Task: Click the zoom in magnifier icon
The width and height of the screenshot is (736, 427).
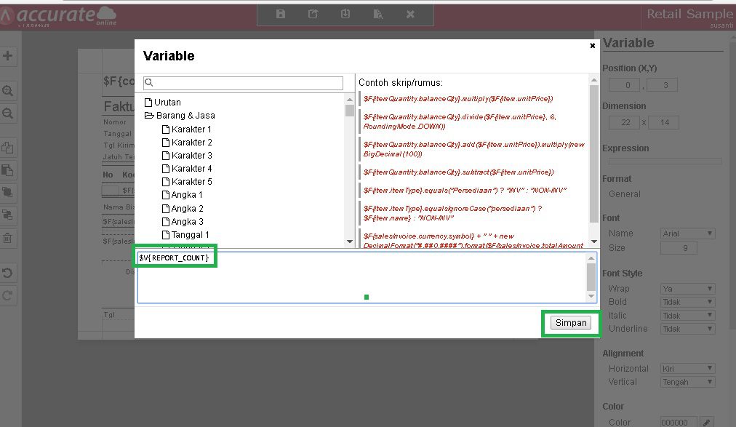Action: pyautogui.click(x=8, y=91)
